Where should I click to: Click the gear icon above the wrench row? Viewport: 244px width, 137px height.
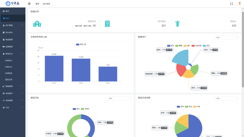(3, 93)
